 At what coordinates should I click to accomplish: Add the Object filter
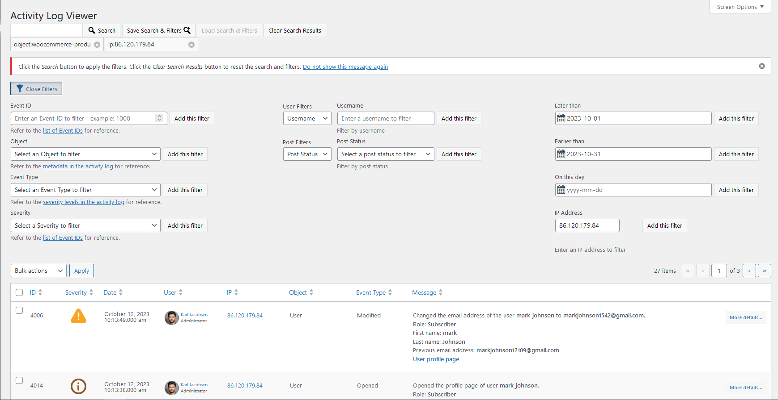click(x=185, y=154)
